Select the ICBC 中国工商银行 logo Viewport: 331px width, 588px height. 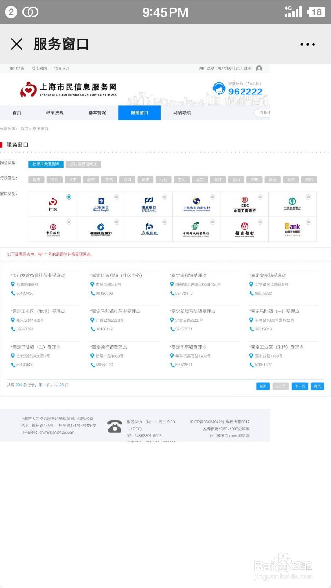pyautogui.click(x=245, y=205)
